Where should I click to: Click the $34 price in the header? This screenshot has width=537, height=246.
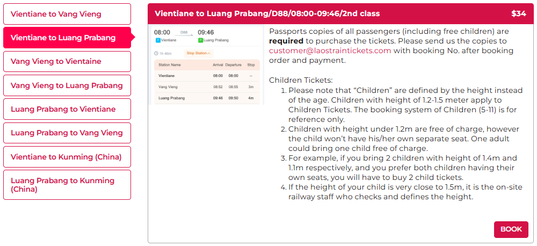pyautogui.click(x=518, y=13)
